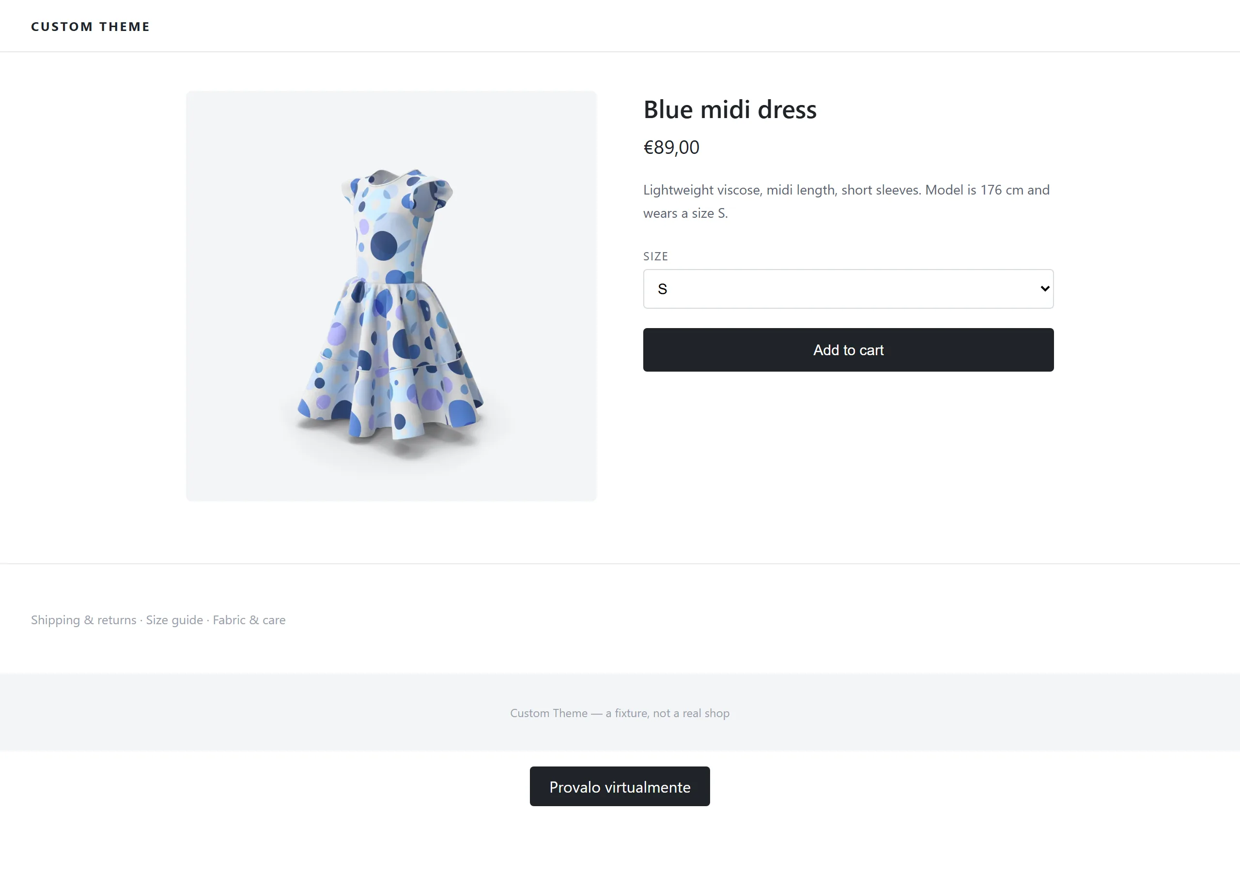The height and width of the screenshot is (871, 1240).
Task: Open the Fabric & care link
Action: [249, 620]
